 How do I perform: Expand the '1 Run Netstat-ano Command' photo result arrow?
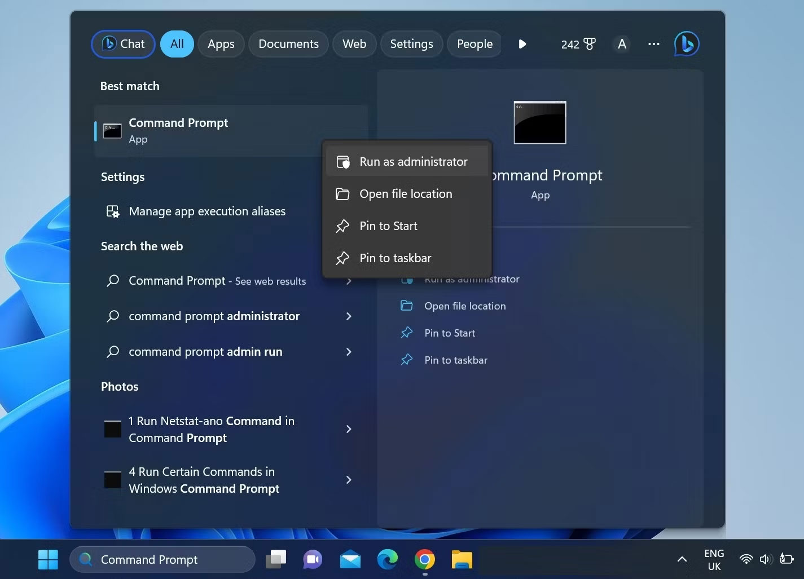coord(349,429)
